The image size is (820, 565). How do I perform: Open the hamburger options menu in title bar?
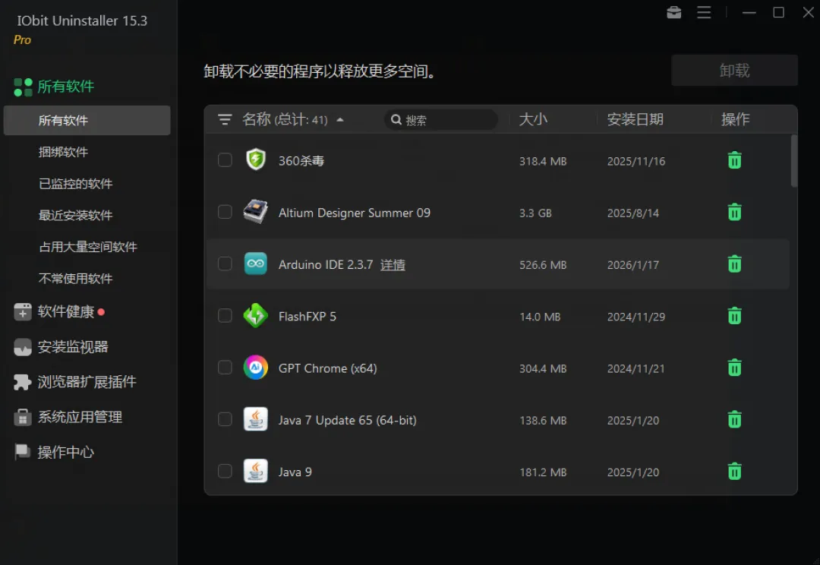704,12
